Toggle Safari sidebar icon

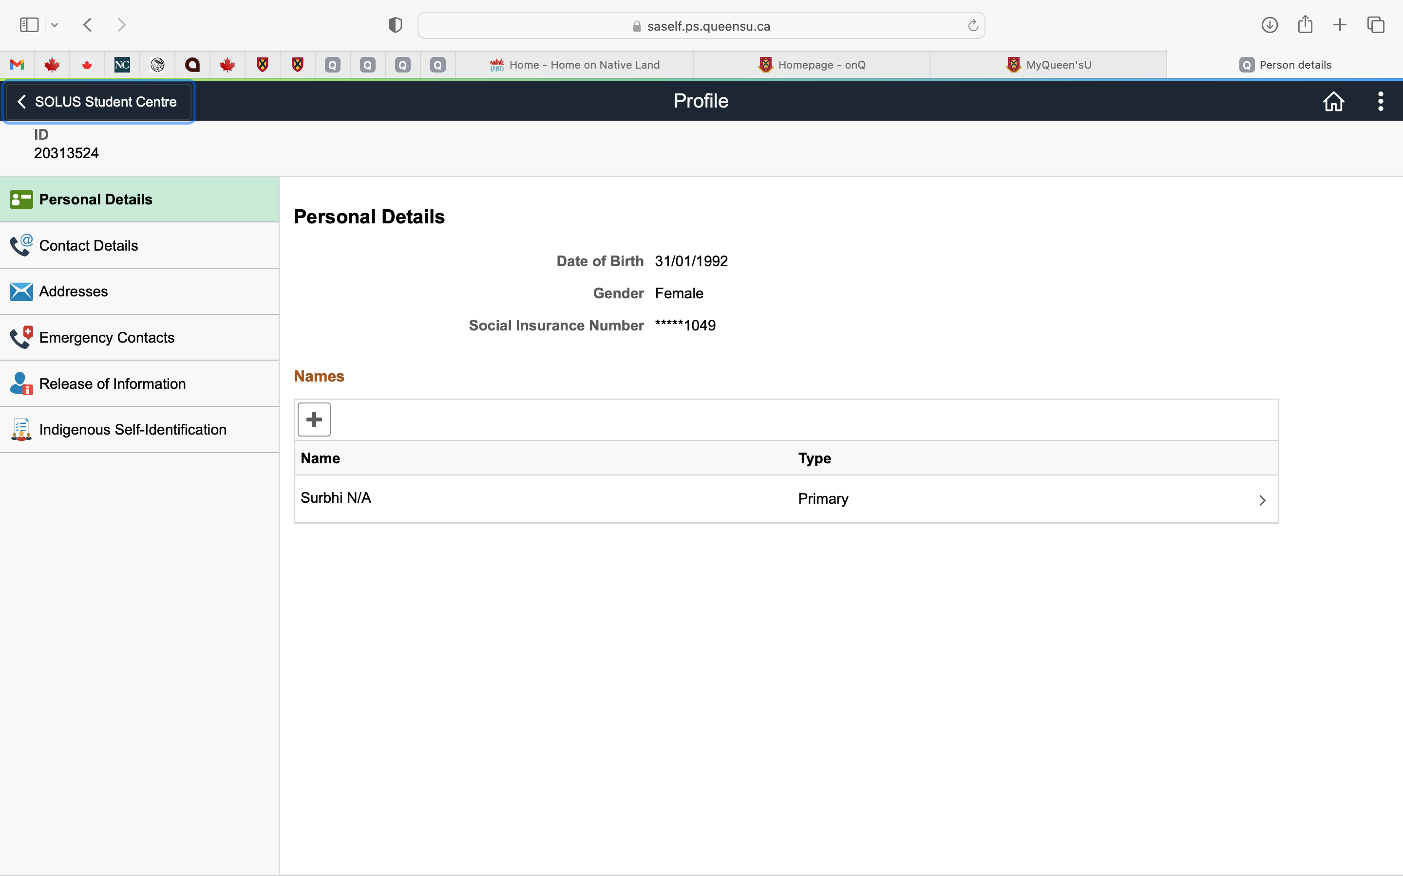point(29,25)
